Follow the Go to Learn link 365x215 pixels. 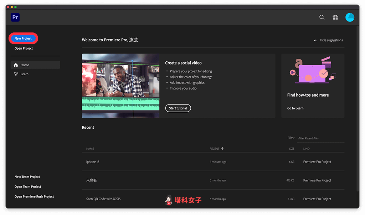[295, 108]
